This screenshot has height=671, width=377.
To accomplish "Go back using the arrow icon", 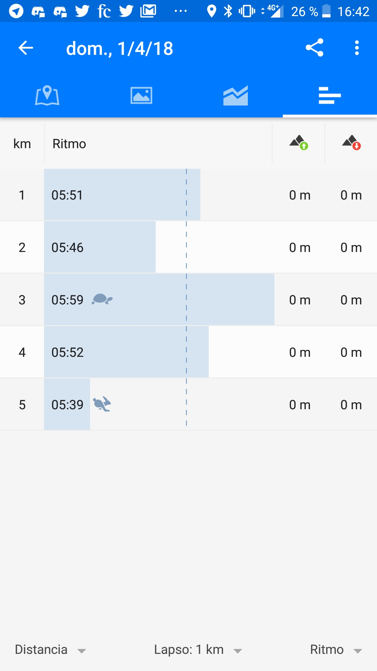I will [x=25, y=48].
